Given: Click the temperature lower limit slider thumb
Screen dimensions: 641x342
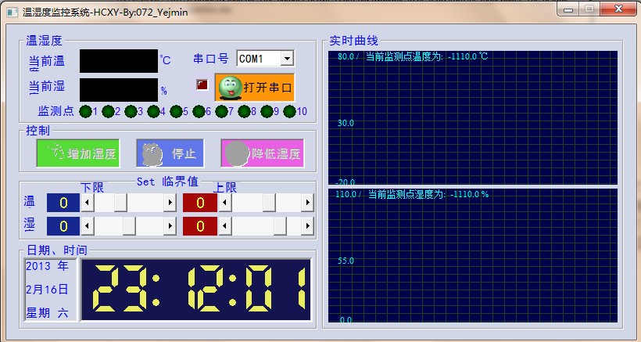Looking at the screenshot, I should point(121,203).
